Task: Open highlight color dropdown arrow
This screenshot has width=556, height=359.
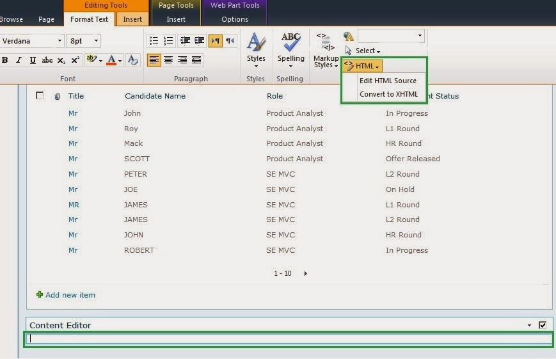Action: [x=100, y=61]
